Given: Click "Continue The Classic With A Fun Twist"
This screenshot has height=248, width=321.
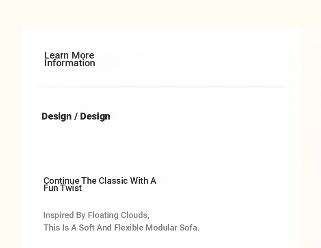Looking at the screenshot, I should (100, 184).
